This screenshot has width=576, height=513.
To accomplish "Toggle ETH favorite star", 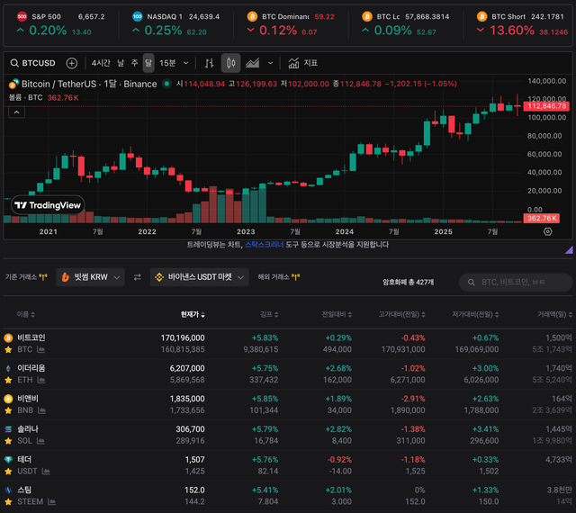I will coord(8,380).
